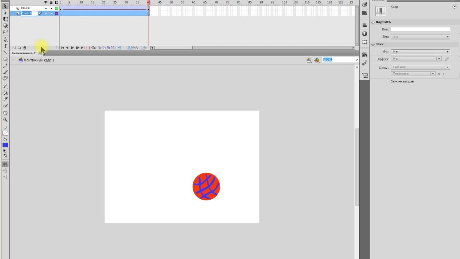Screen dimensions: 460x259
Task: Play the timeline animation
Action: tap(72, 48)
